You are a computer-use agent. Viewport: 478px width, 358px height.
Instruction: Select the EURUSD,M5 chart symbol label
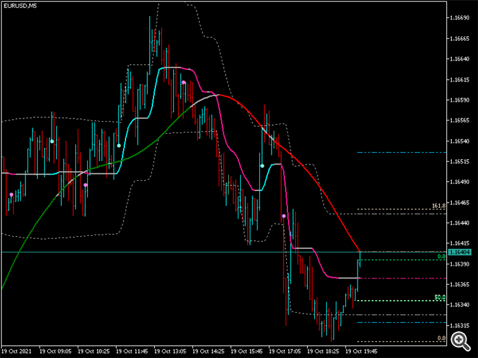pos(20,6)
